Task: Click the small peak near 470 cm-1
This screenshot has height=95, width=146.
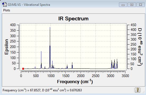Action: coord(35,68)
